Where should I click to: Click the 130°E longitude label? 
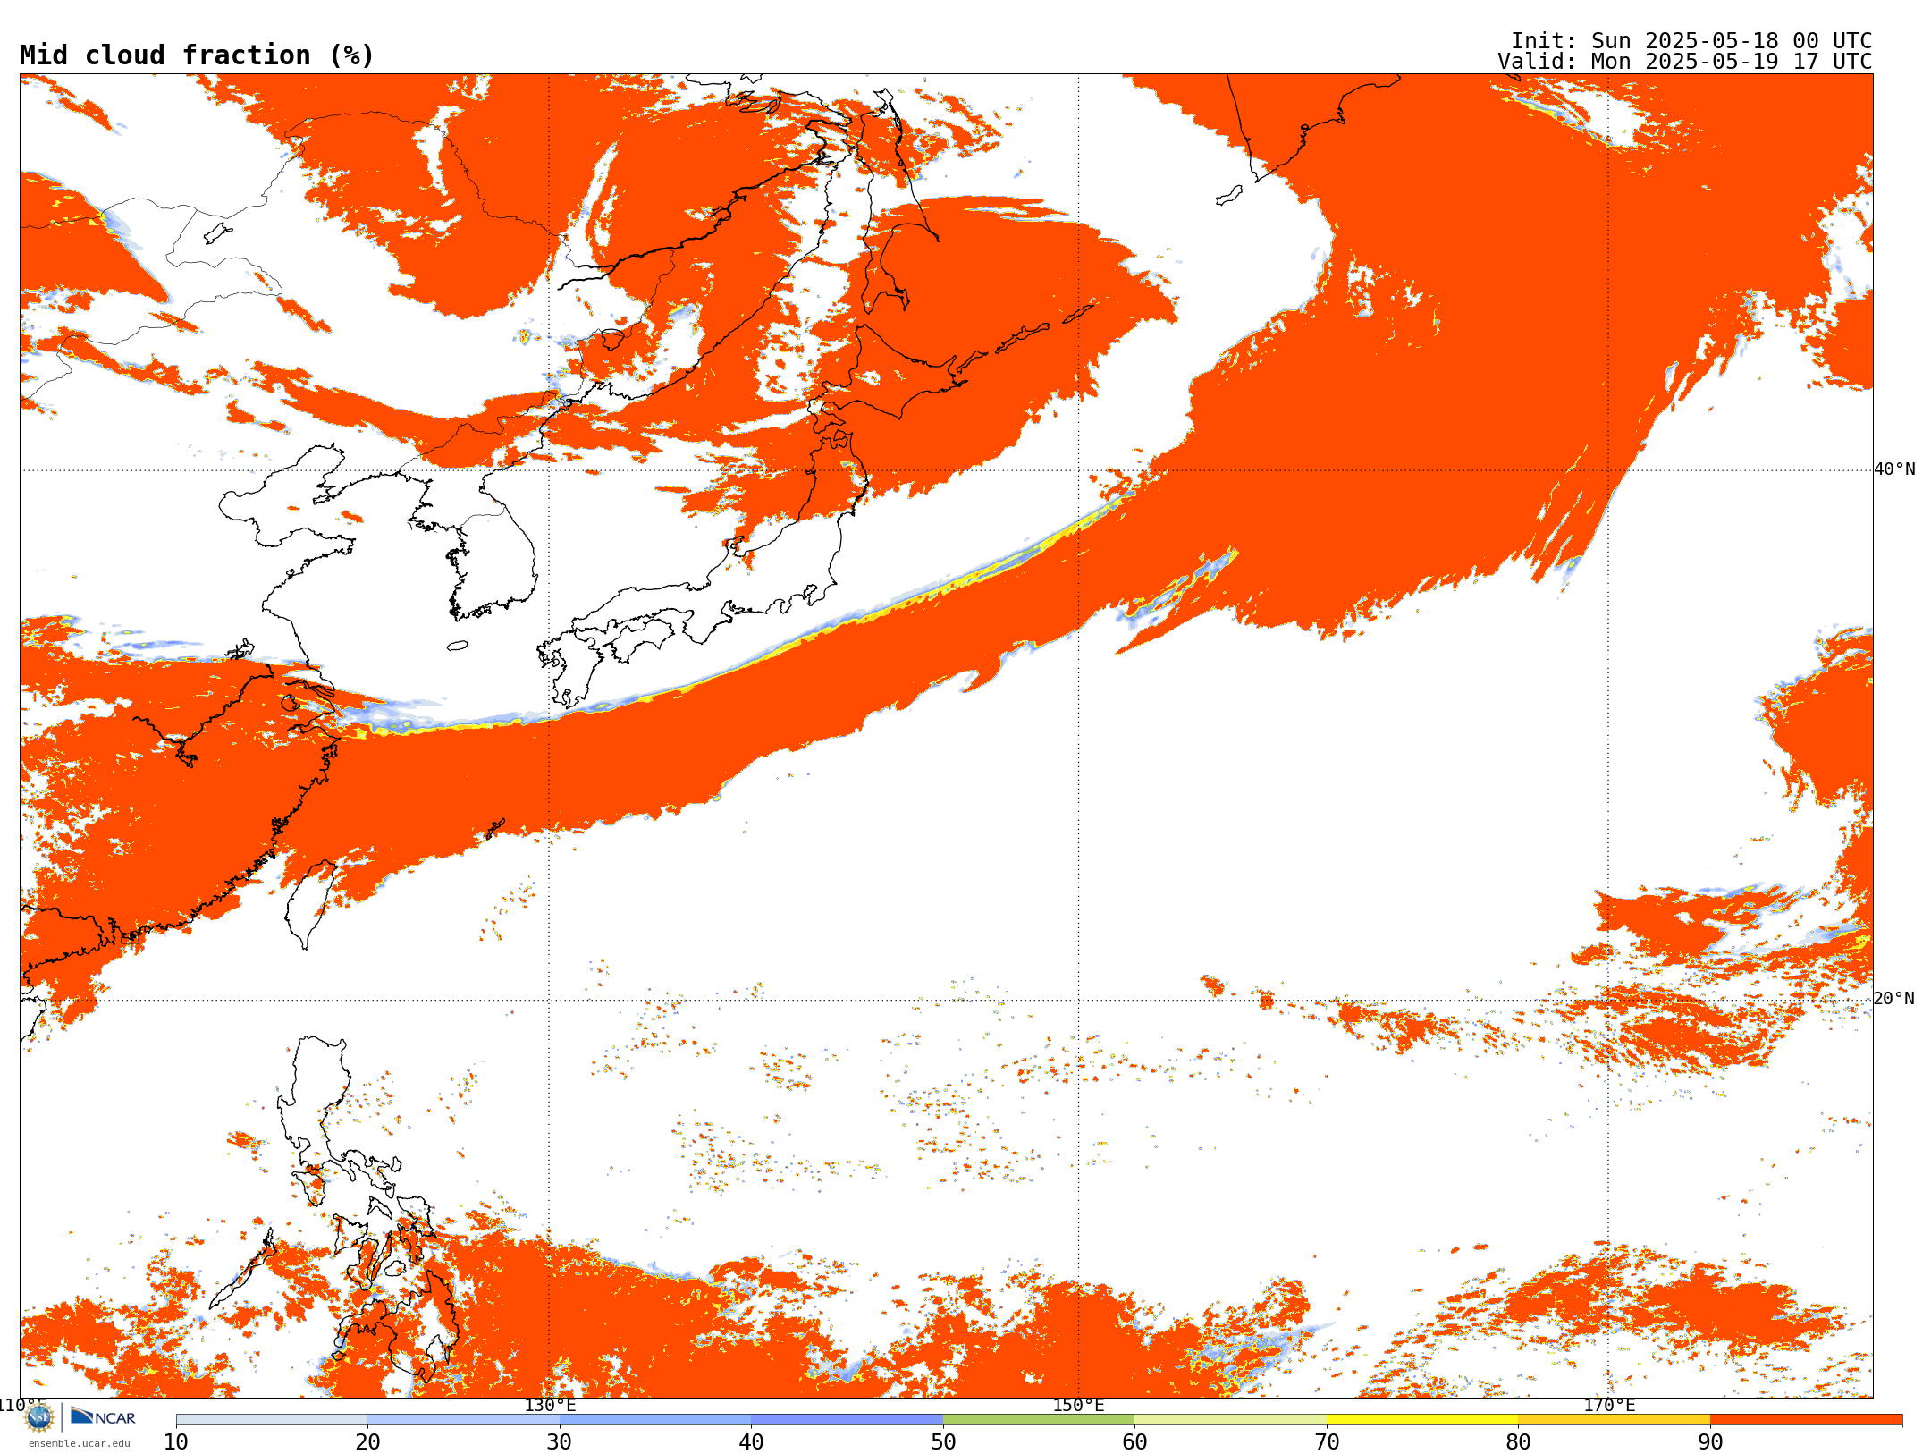(x=550, y=1405)
